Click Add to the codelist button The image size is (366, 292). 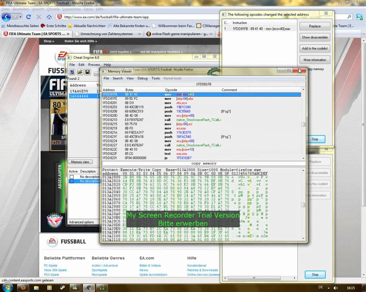[315, 48]
